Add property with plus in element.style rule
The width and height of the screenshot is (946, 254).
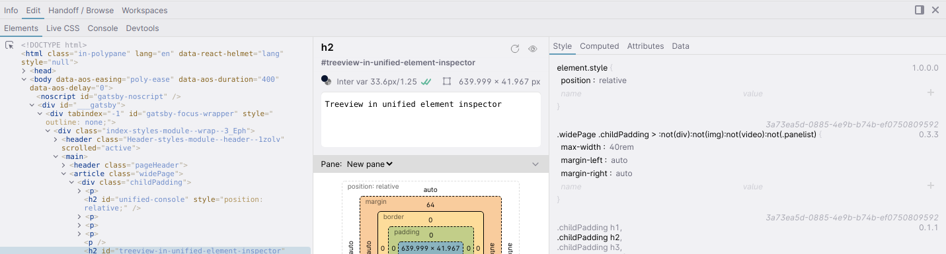coord(931,93)
